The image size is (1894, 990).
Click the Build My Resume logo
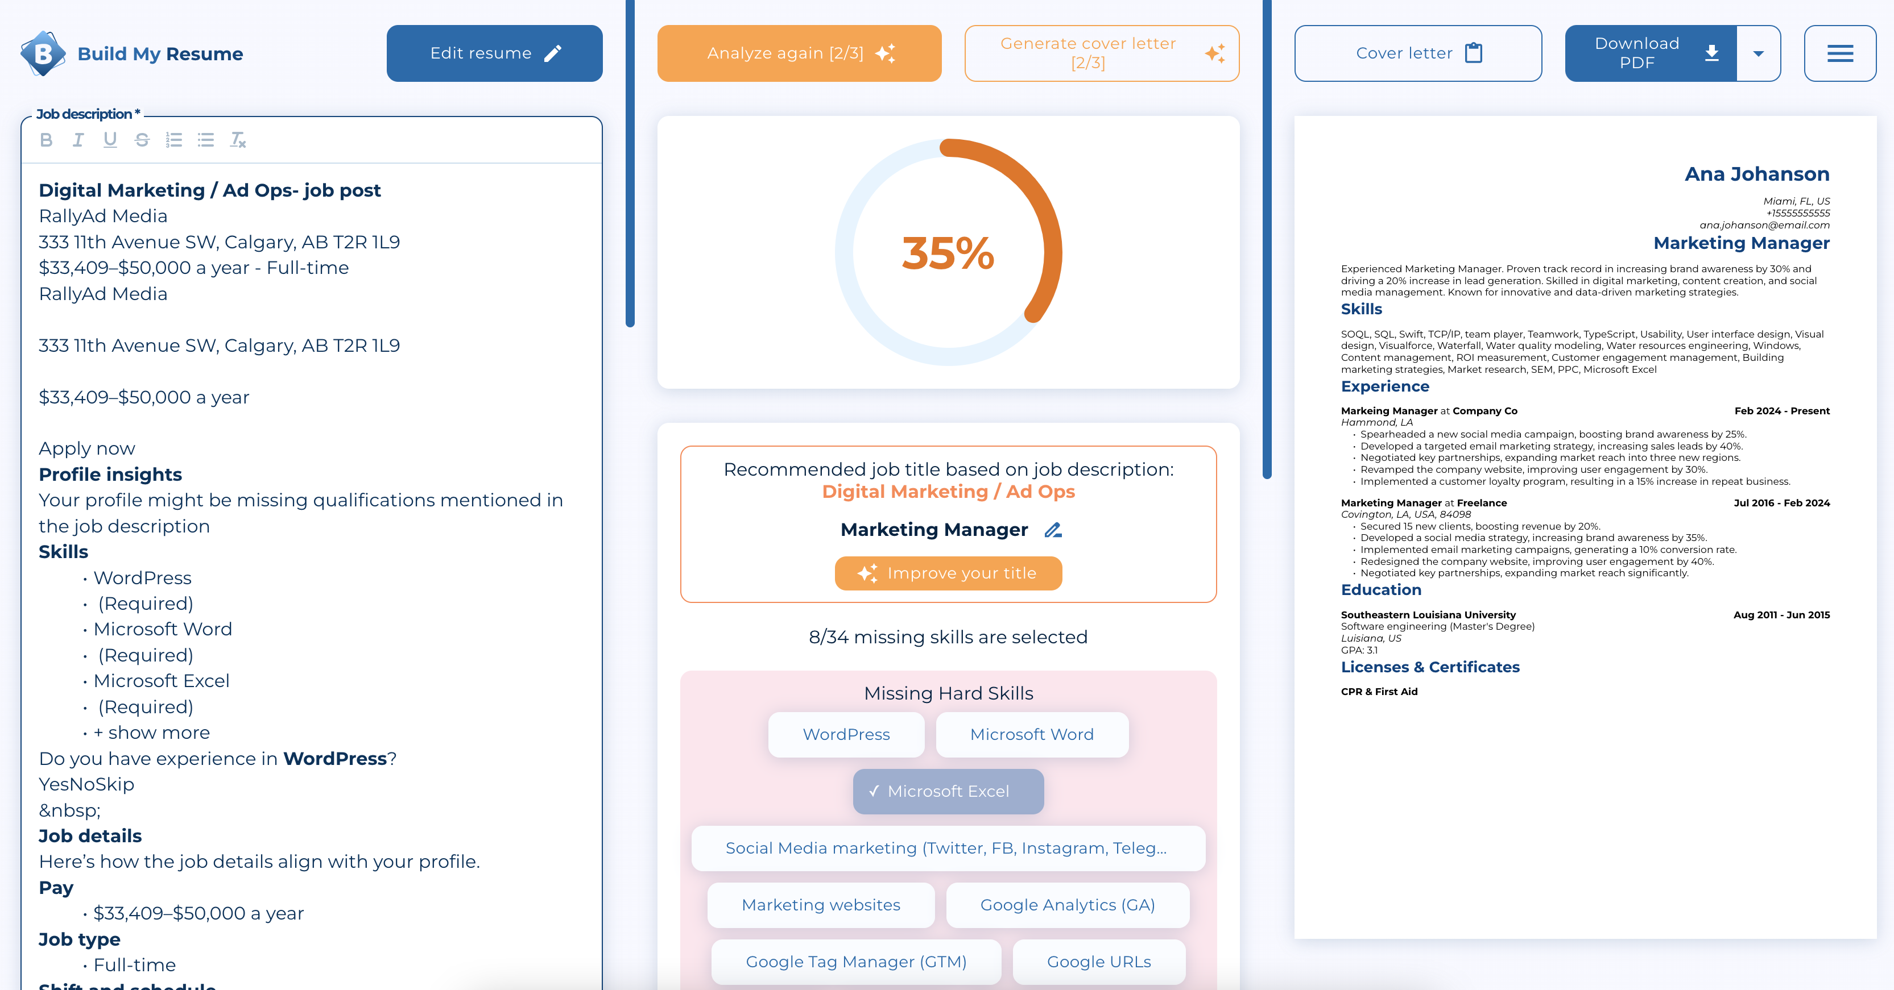click(133, 53)
